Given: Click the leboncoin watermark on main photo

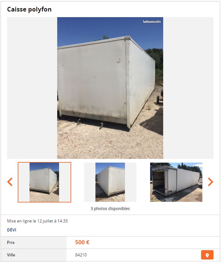Looking at the screenshot, I should point(152,21).
